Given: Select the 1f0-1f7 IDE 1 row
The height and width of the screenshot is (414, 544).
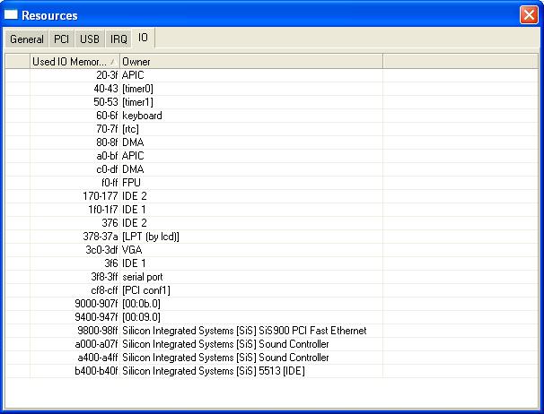Looking at the screenshot, I should pyautogui.click(x=272, y=210).
